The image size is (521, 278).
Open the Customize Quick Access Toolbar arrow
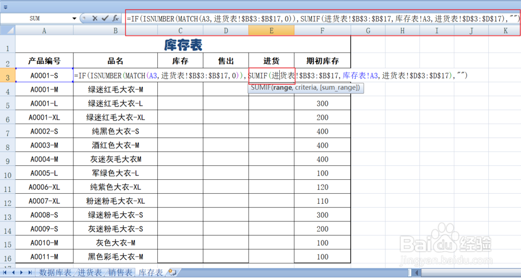pyautogui.click(x=6, y=7)
